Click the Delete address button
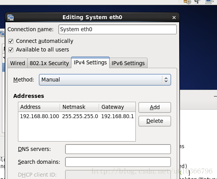Screen dimensions: 217x179 click(x=155, y=121)
